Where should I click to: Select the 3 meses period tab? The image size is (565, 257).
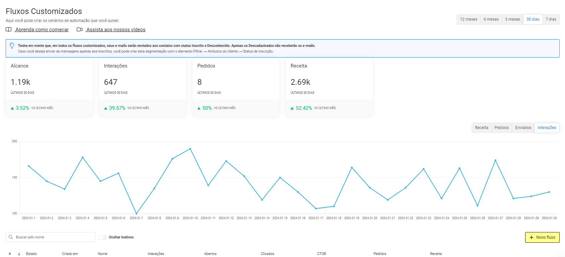click(x=512, y=19)
